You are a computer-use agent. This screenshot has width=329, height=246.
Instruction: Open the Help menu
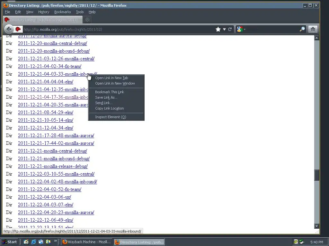coord(92,12)
